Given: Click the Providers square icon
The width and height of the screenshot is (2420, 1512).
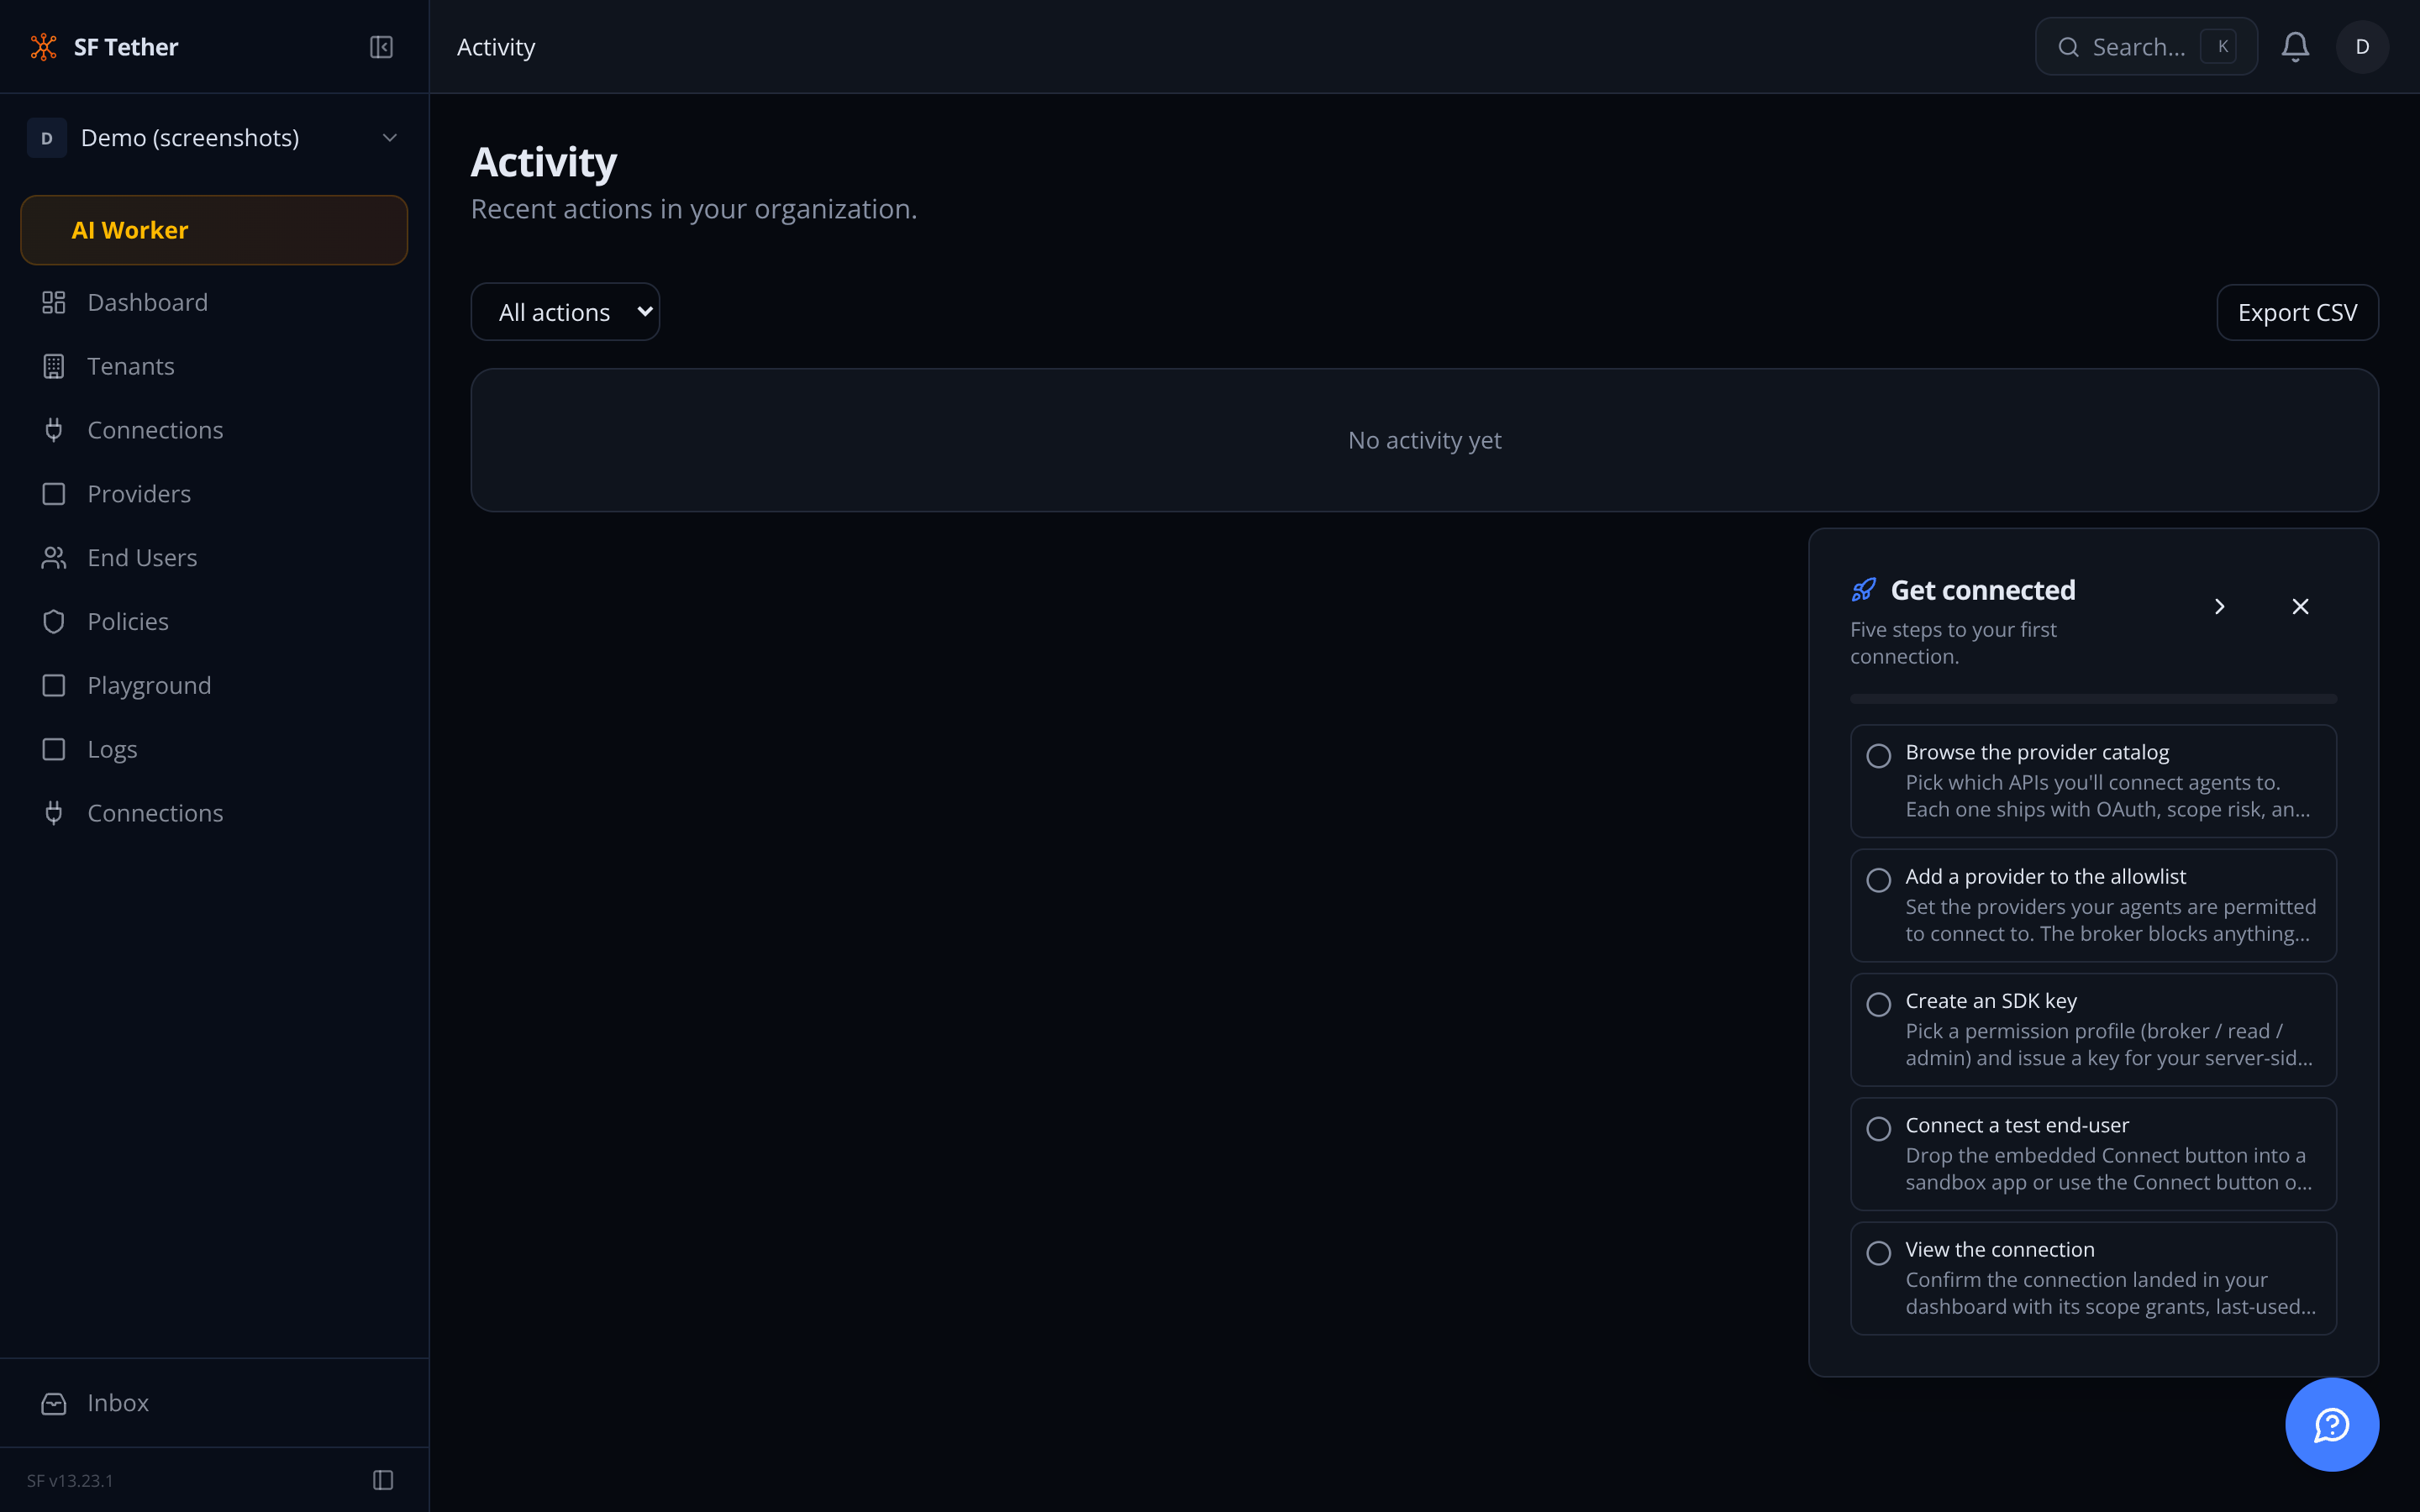Looking at the screenshot, I should click(54, 494).
